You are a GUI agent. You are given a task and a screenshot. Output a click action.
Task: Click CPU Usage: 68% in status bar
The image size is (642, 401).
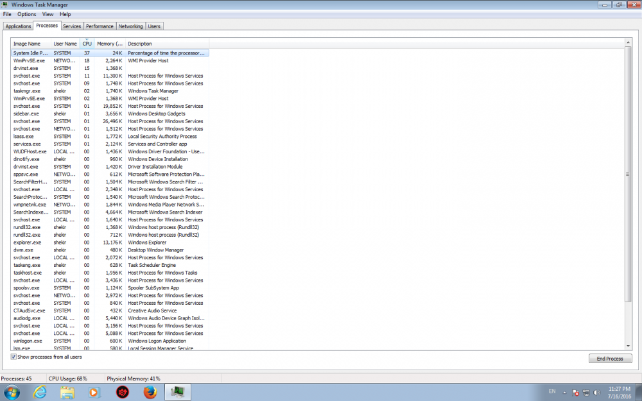(68, 379)
